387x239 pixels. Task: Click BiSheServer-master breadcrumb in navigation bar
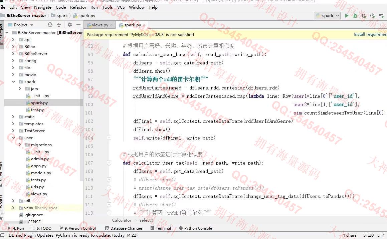[26, 16]
